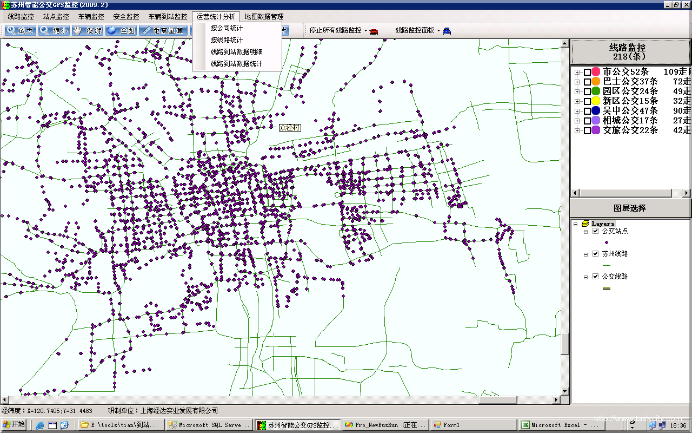Click the 众泾村 map label
692x433 pixels.
[290, 128]
